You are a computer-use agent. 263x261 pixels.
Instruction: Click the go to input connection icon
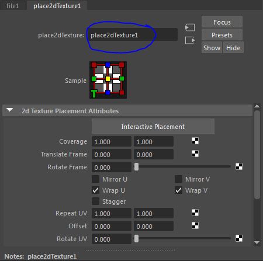click(x=190, y=27)
